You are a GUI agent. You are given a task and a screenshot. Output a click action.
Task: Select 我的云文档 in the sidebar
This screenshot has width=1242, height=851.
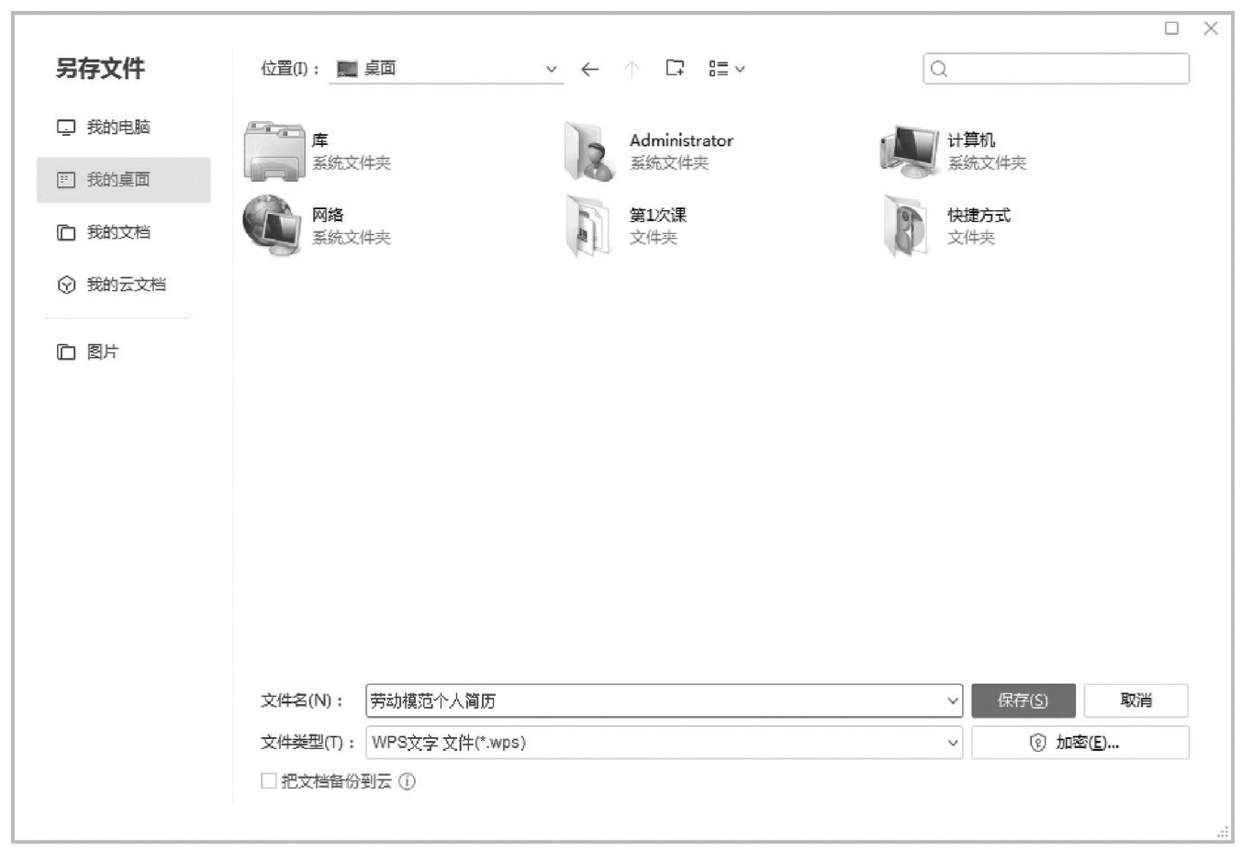[x=126, y=285]
